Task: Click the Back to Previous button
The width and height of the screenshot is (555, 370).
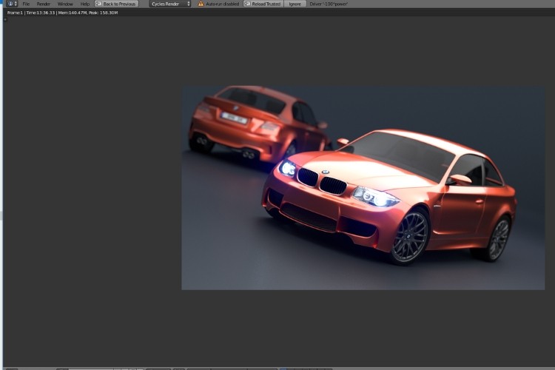Action: (116, 4)
